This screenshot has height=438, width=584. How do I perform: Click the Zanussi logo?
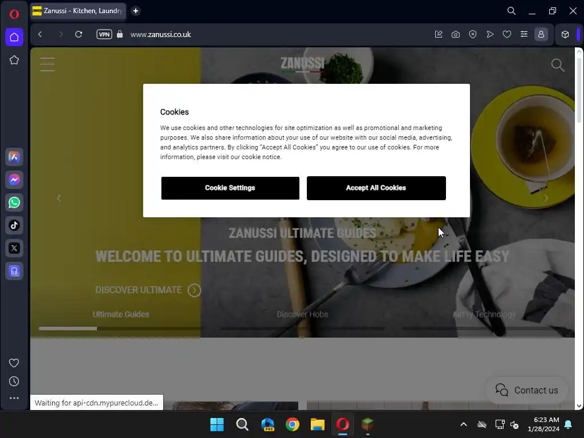pos(302,64)
